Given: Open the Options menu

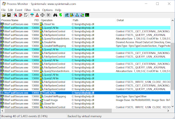Looking at the screenshot, I should [47, 10].
